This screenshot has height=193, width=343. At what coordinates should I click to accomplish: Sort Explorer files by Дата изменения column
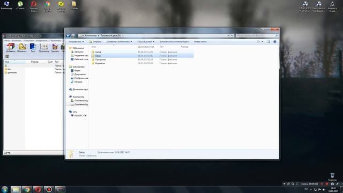click(146, 47)
